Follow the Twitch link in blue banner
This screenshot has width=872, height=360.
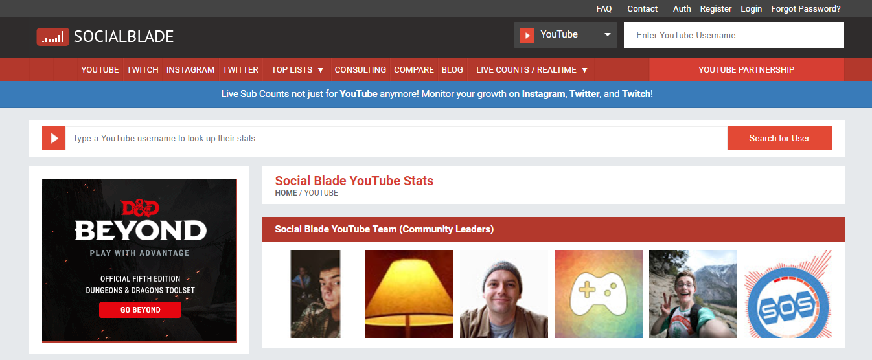tap(636, 94)
